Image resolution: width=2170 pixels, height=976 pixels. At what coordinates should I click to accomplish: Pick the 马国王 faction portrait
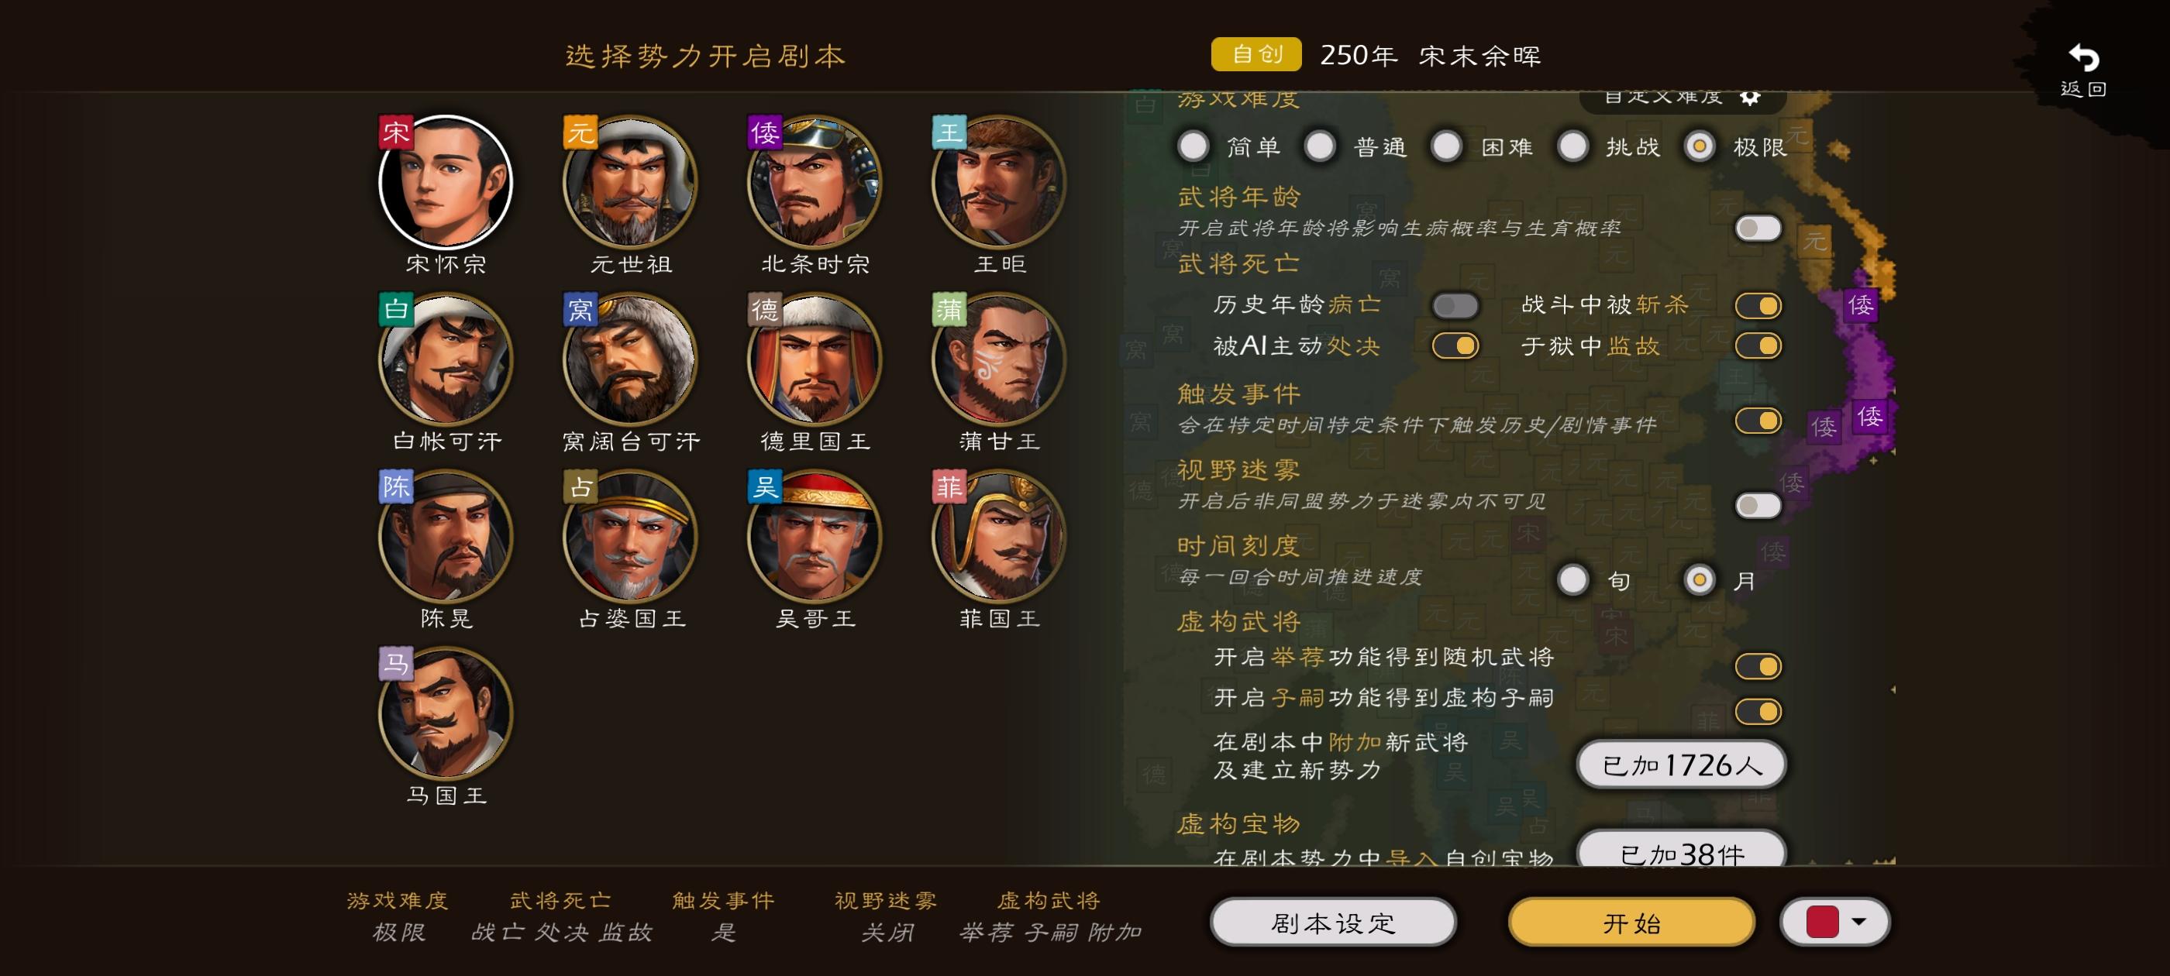pyautogui.click(x=446, y=713)
